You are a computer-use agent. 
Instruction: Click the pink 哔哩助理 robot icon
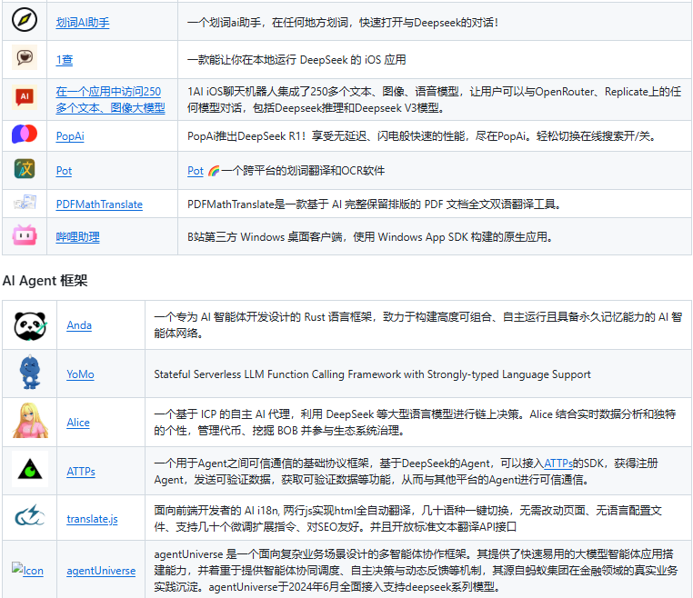click(x=25, y=235)
